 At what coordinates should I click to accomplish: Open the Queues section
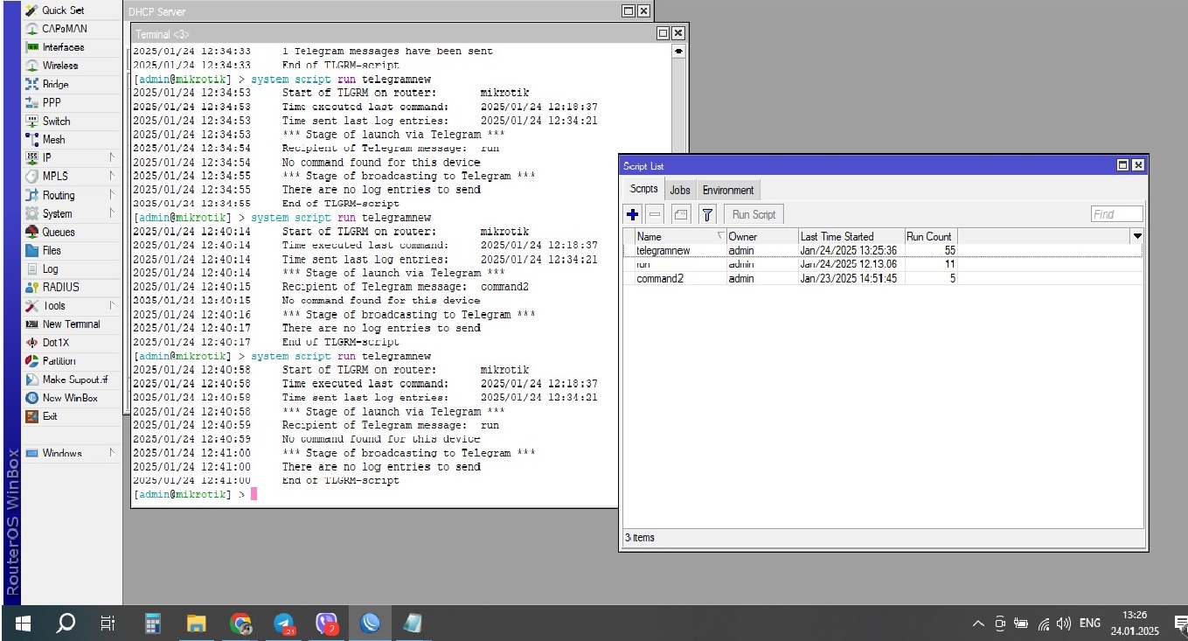pos(59,232)
